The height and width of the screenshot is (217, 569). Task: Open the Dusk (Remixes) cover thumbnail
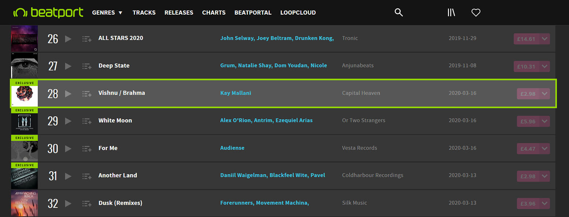click(25, 203)
